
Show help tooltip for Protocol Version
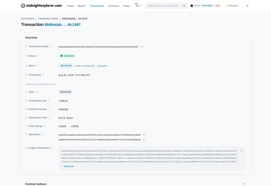coord(49,109)
